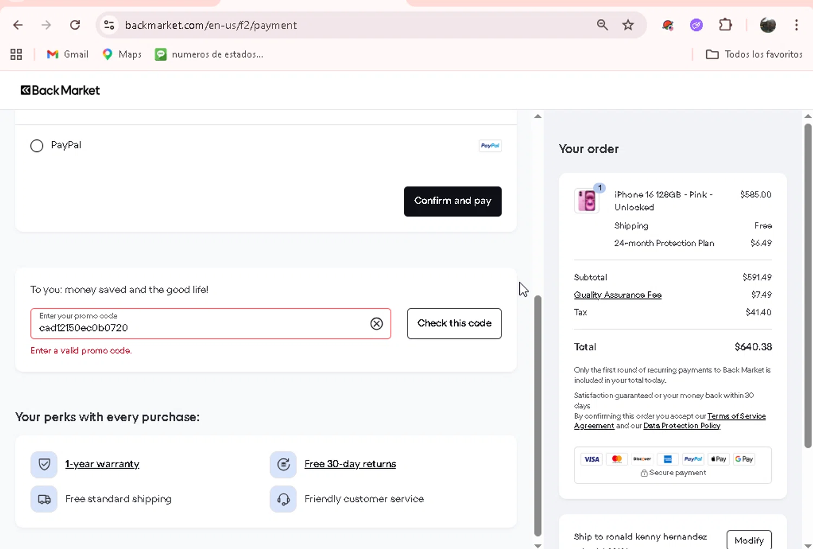The height and width of the screenshot is (549, 813).
Task: Click the Discover card icon
Action: click(642, 459)
